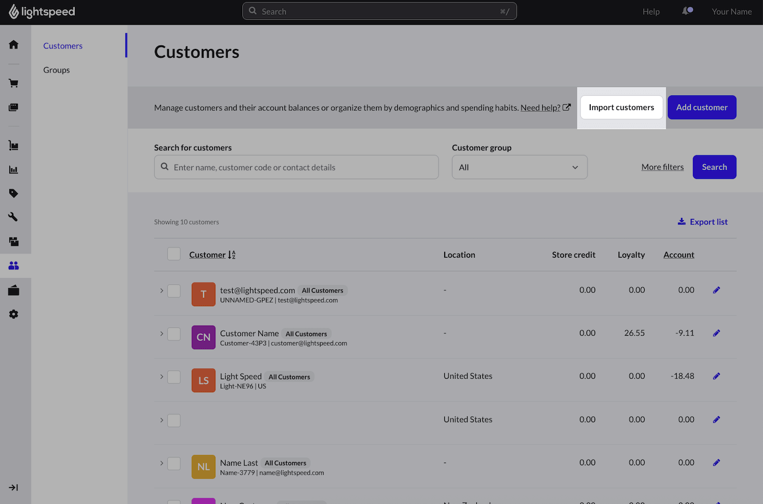Click the Lightspeed logo

[x=42, y=11]
